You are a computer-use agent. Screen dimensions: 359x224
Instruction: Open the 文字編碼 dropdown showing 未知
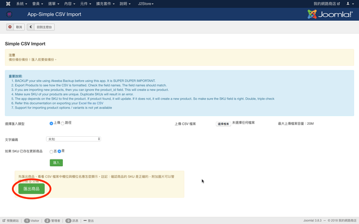tap(74, 139)
